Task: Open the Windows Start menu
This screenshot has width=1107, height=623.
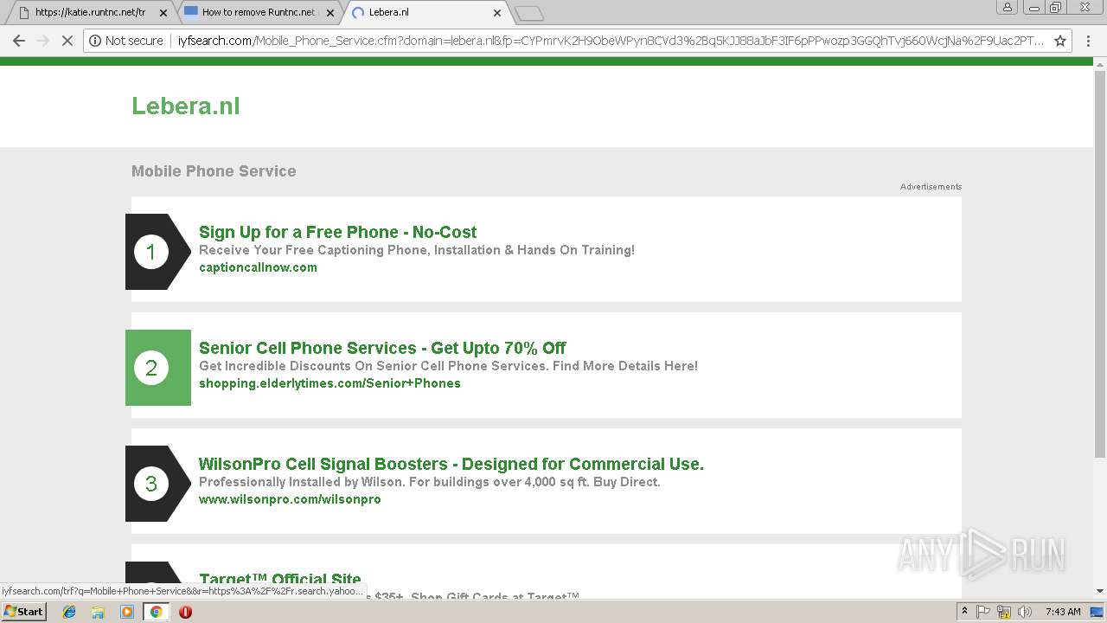Action: pos(23,611)
